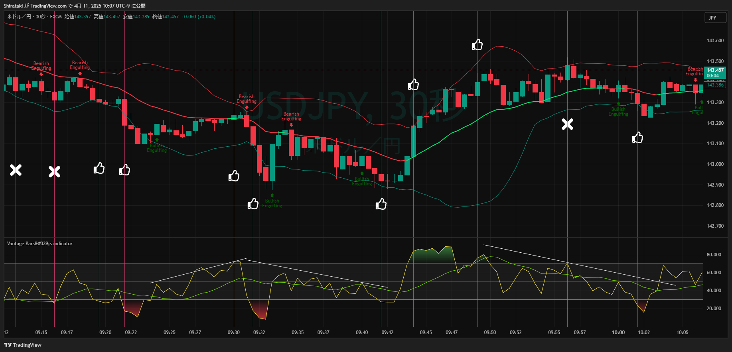Select the Bullish Engulfing label near 09:40

[362, 181]
